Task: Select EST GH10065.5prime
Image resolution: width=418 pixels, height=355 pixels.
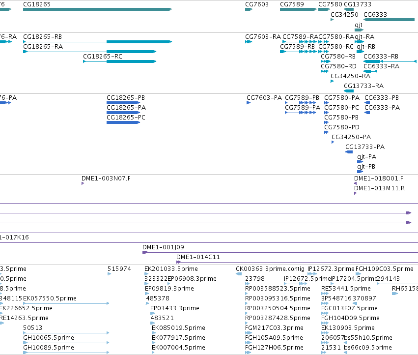Action: click(66, 343)
